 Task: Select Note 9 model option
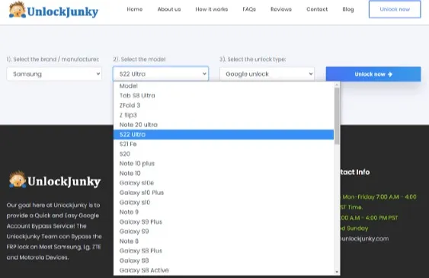(223, 212)
